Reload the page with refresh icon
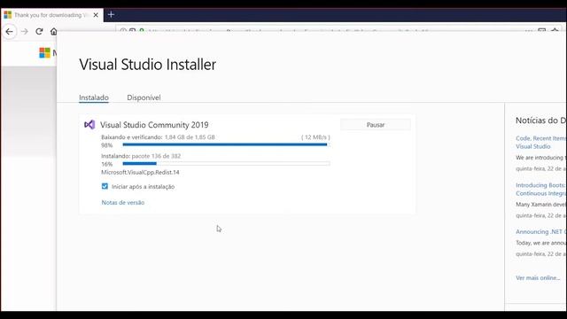The height and width of the screenshot is (319, 567). (39, 32)
